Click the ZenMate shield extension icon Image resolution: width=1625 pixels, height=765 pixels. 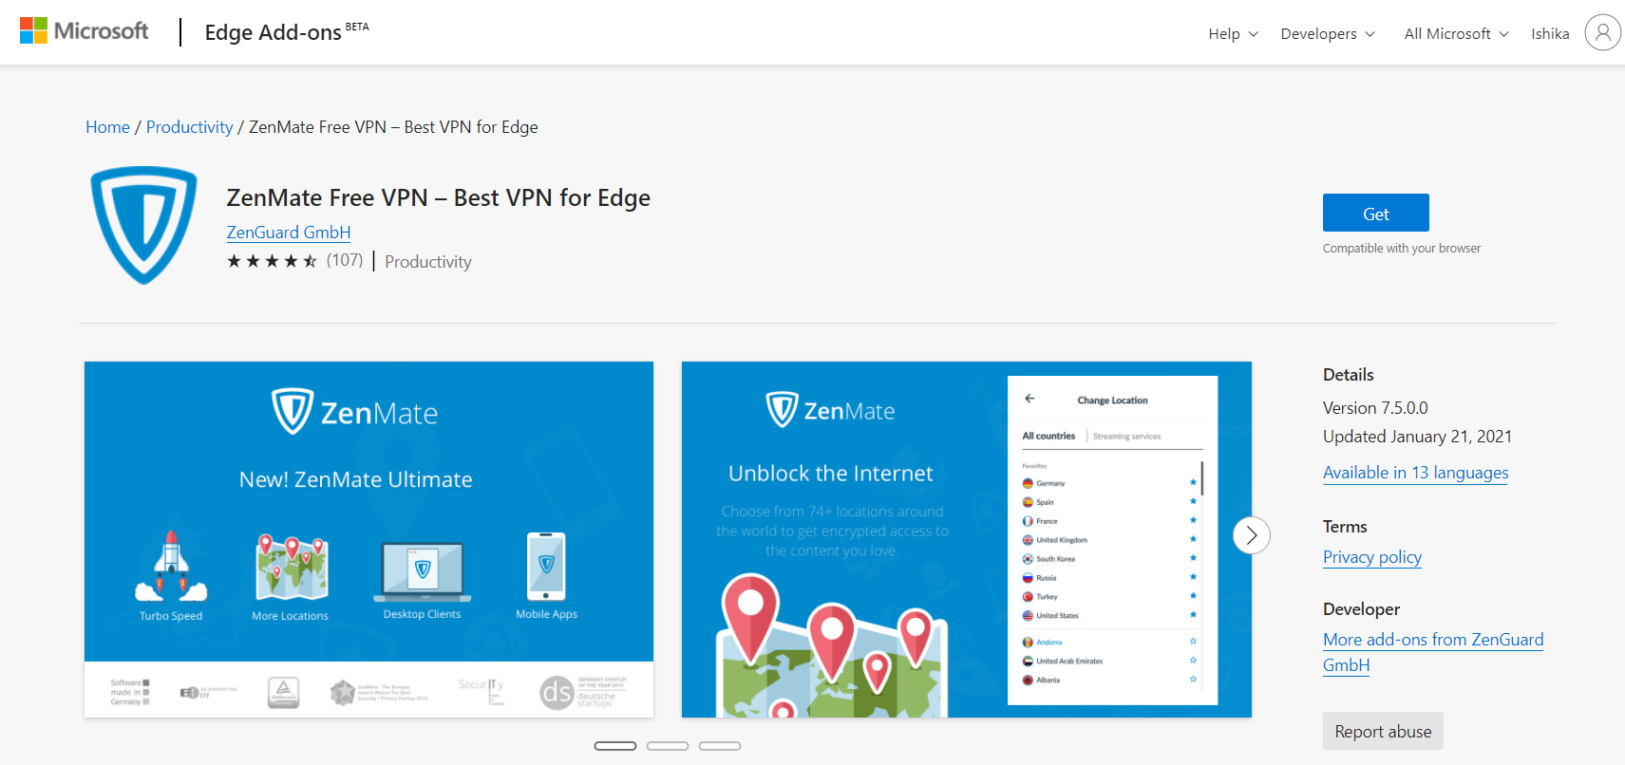tap(143, 225)
